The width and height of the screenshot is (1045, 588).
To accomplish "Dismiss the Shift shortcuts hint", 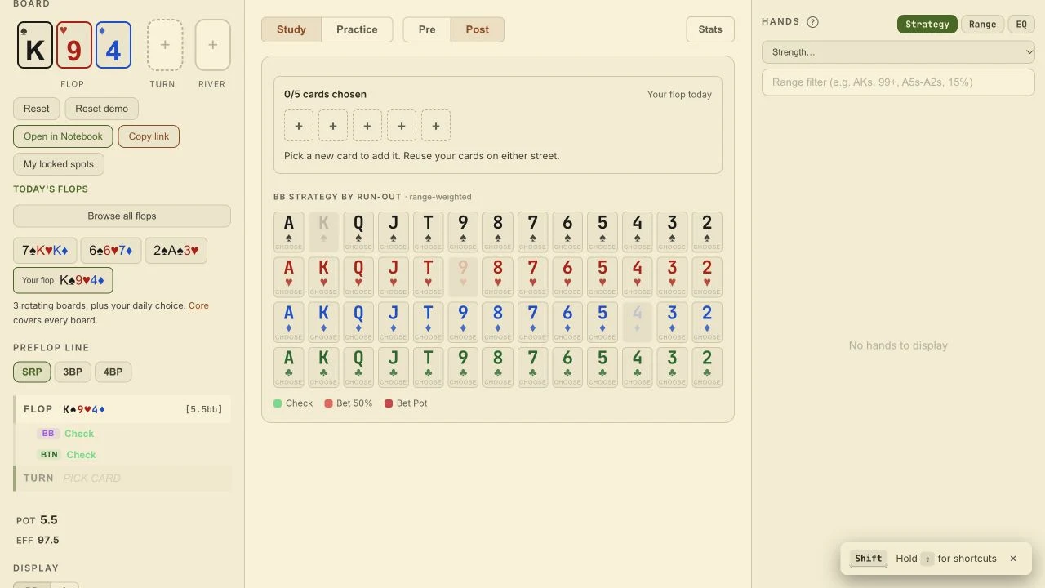I will point(1013,559).
